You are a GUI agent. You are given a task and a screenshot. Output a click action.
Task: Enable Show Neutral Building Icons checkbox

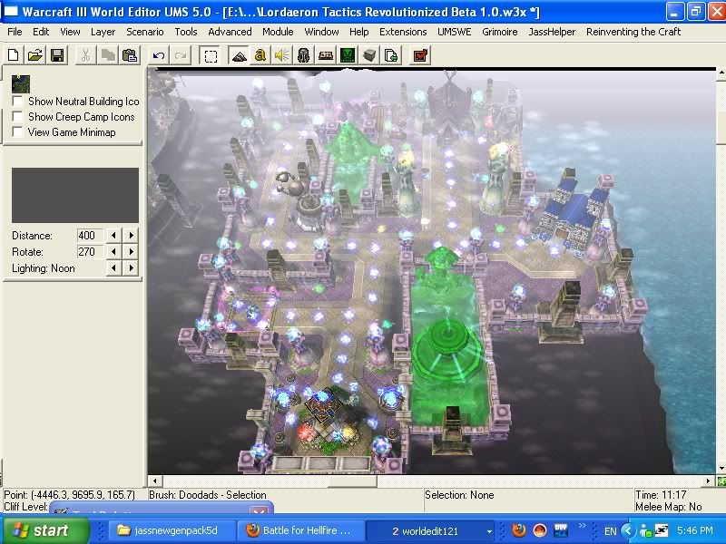tap(17, 102)
